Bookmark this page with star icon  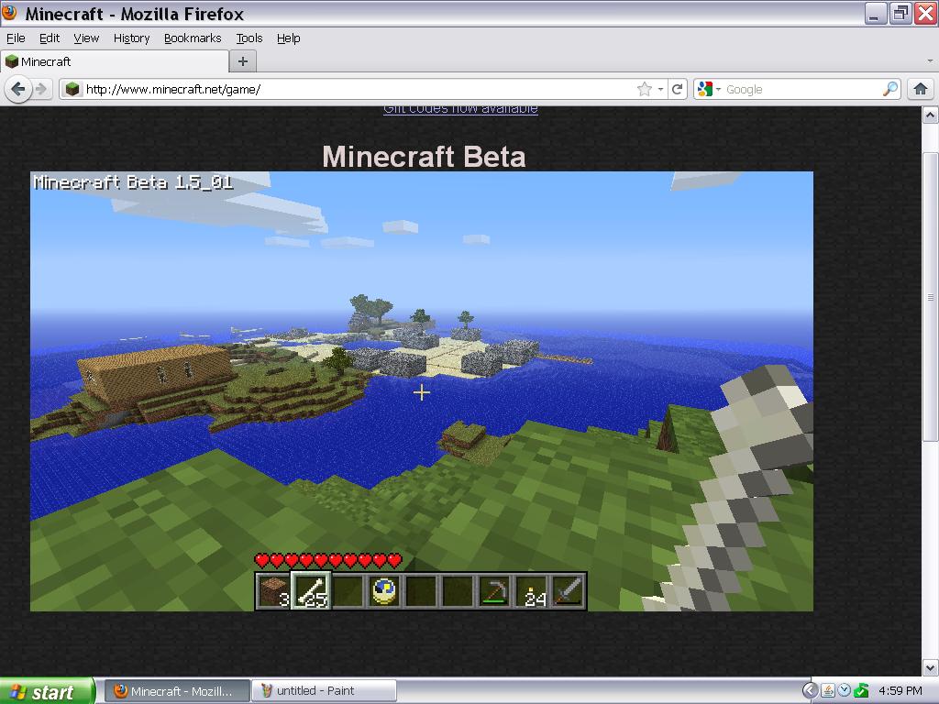645,89
